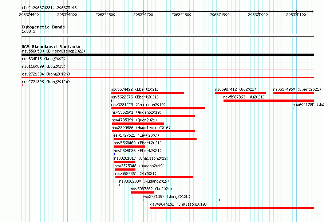Image resolution: width=324 pixels, height=222 pixels.
Task: Open the nsv3281229 (Chaisson2019) label
Action: coord(138,105)
